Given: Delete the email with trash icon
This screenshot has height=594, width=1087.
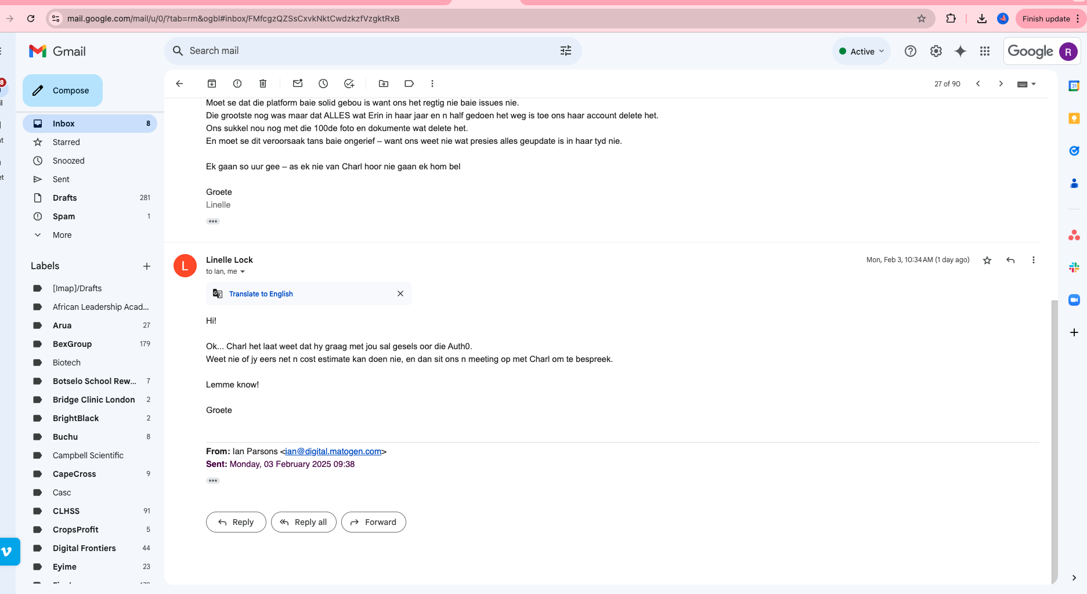Looking at the screenshot, I should click(263, 84).
